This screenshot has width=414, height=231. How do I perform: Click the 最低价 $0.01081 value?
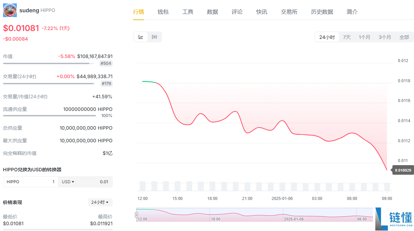13,223
